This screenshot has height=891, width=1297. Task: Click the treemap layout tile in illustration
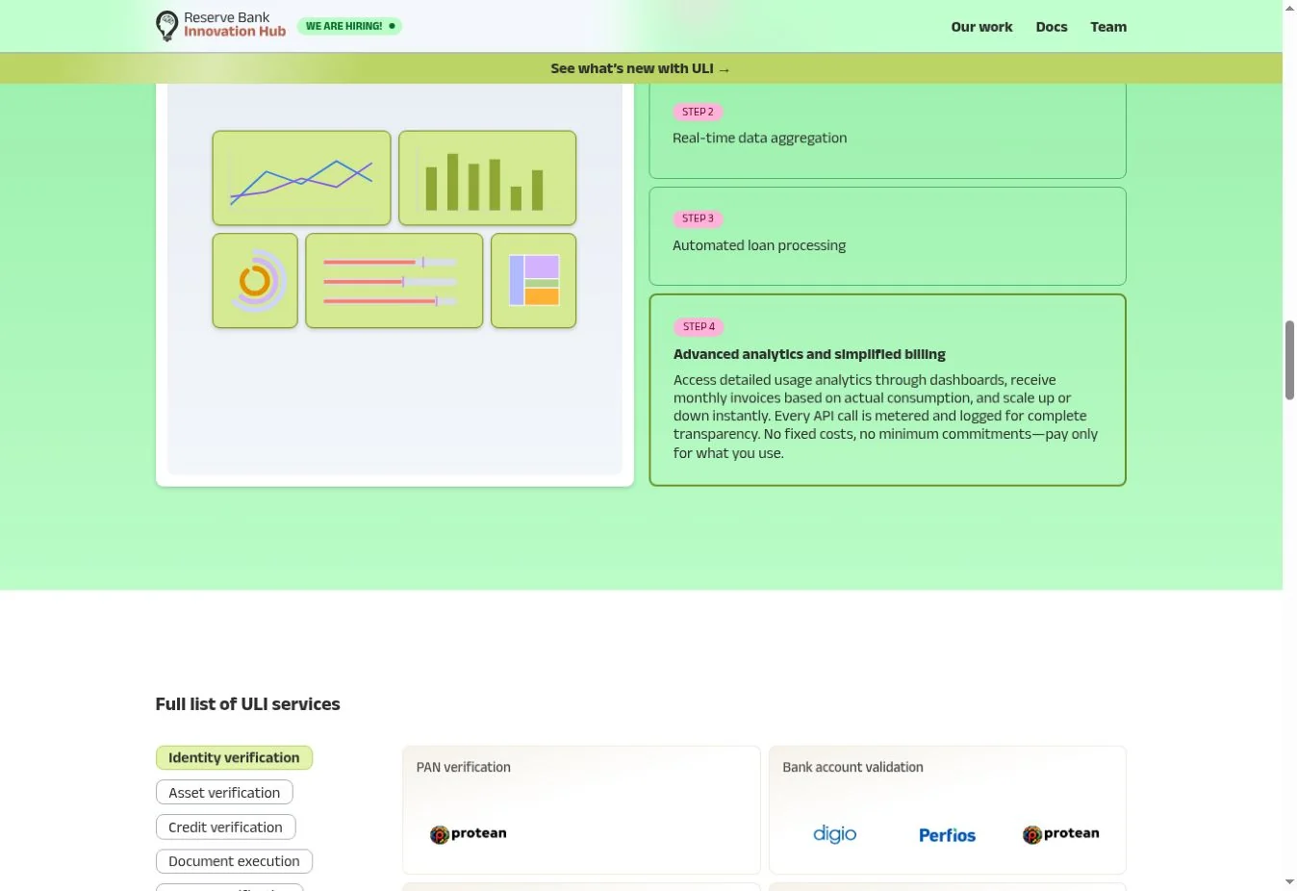coord(534,281)
